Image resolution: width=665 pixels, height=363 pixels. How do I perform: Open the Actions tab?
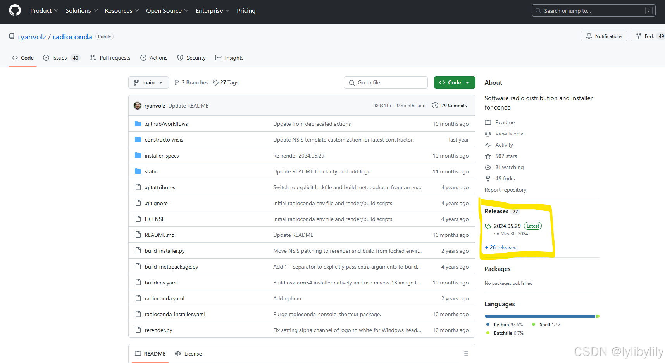(154, 58)
